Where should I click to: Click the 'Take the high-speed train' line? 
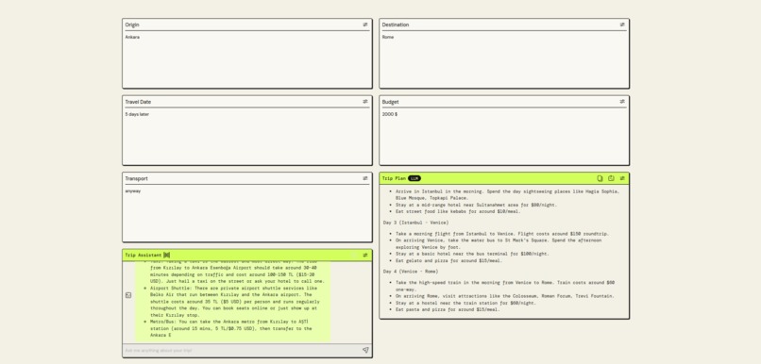(x=505, y=286)
